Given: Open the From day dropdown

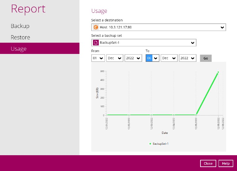Looking at the screenshot, I should coord(98,58).
